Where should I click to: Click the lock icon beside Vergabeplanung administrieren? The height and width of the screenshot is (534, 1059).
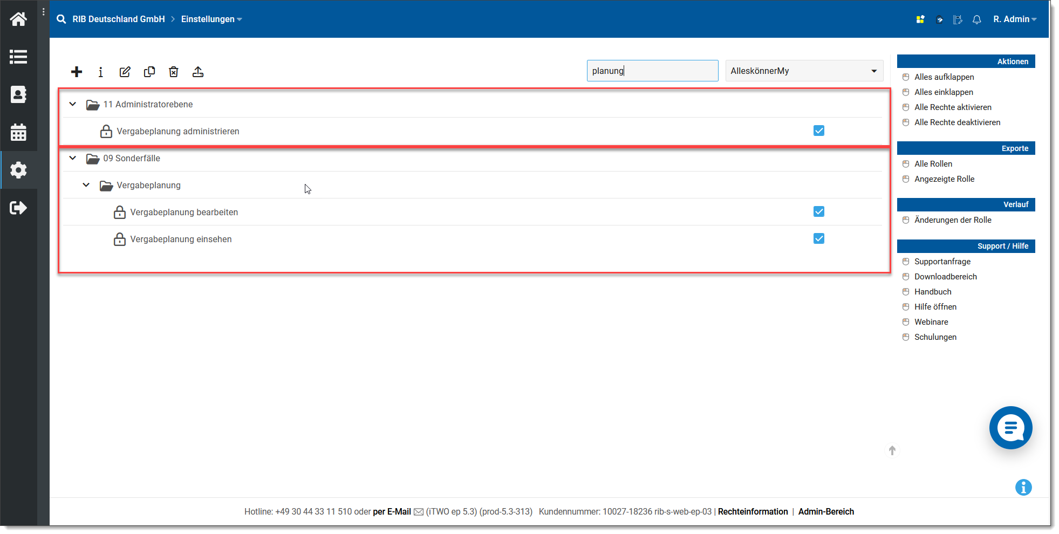[106, 131]
